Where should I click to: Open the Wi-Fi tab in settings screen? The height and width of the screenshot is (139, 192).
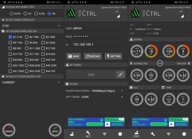104,134
